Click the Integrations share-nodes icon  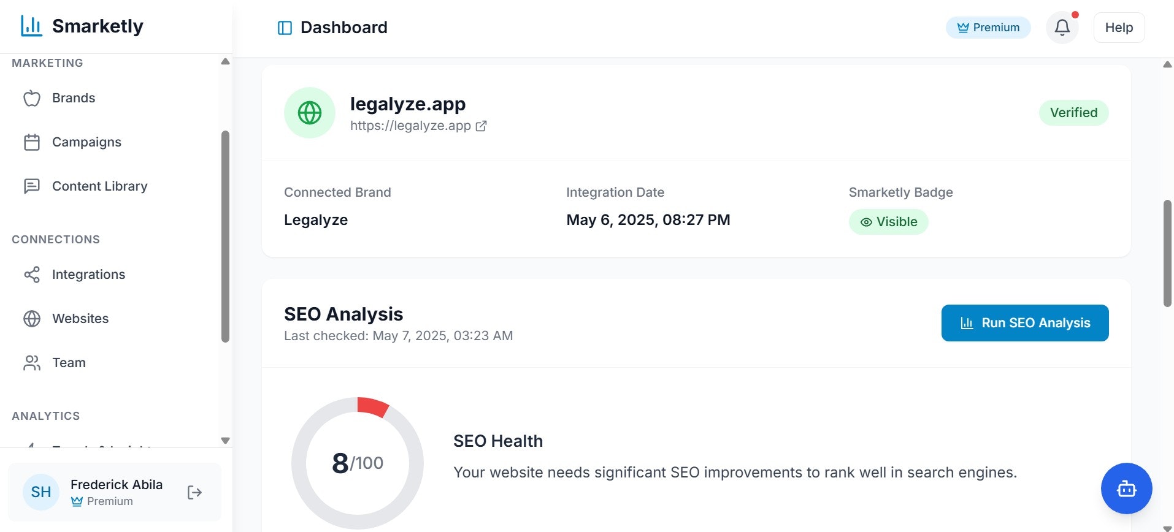pos(32,275)
